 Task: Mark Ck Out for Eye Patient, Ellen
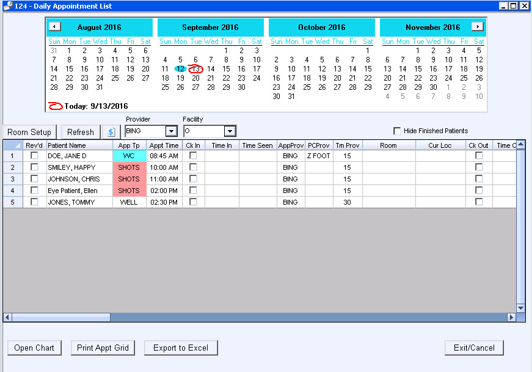pos(479,190)
